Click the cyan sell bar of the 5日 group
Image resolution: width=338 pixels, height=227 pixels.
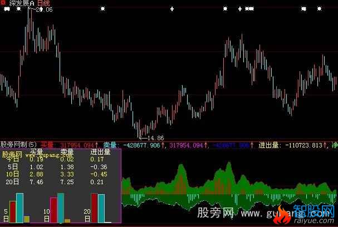(19, 208)
